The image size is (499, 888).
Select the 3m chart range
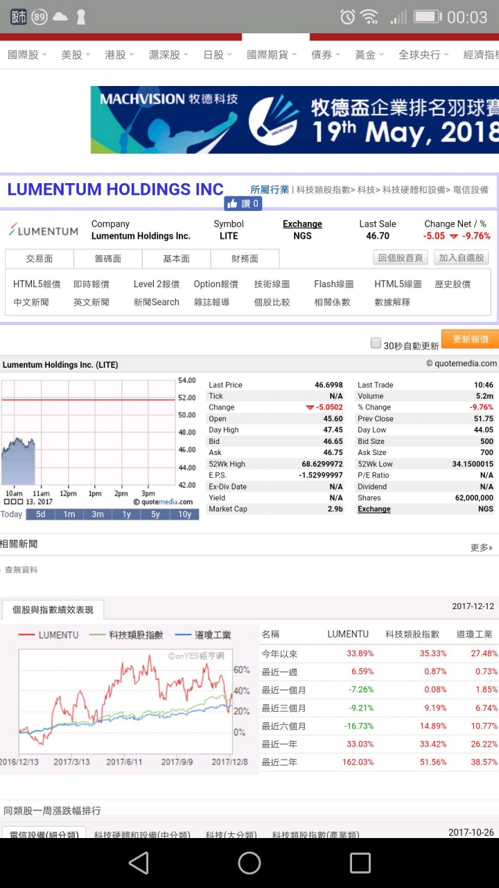98,514
